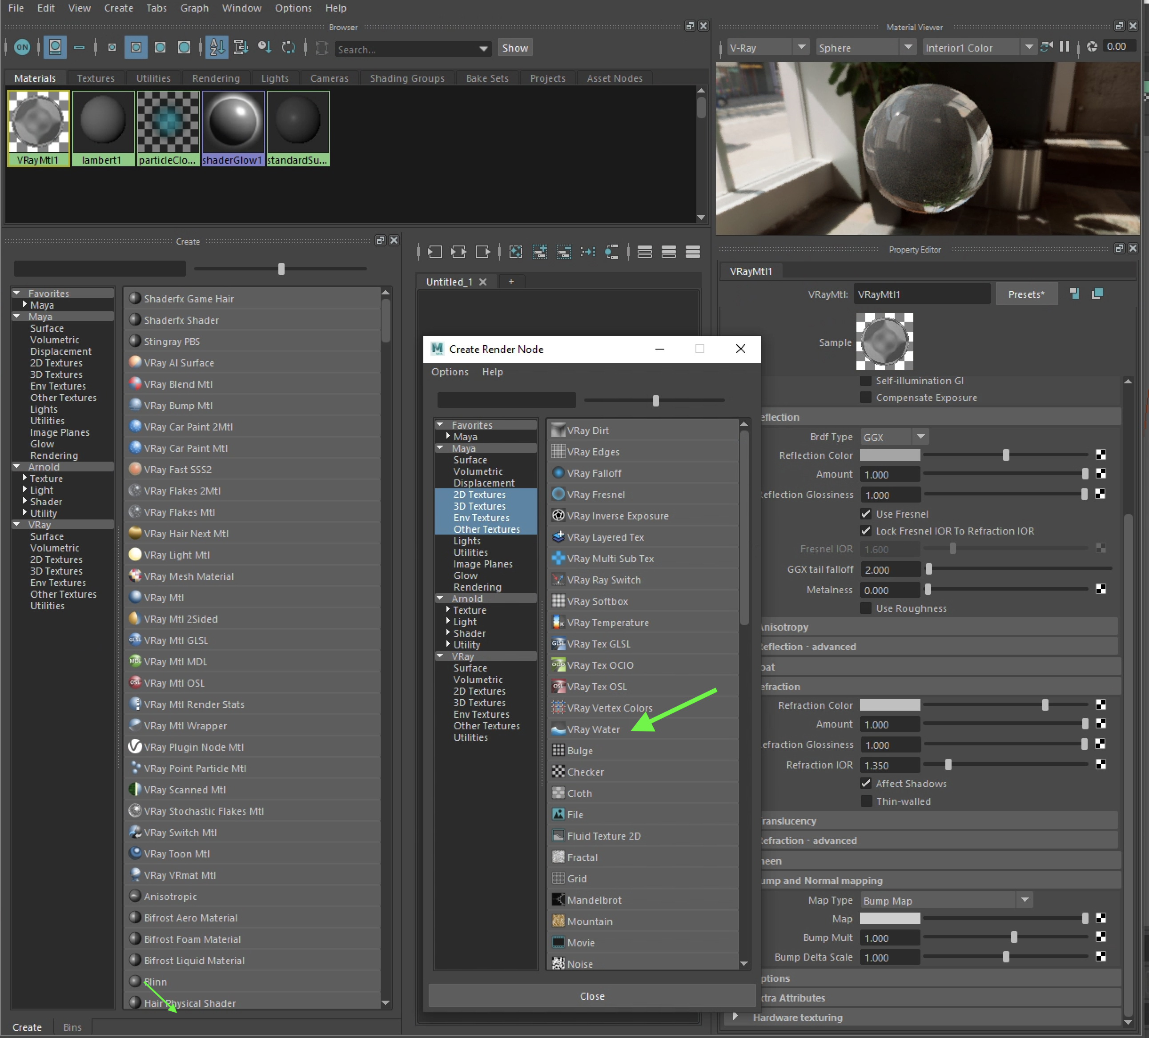Switch to the Textures tab
Screen dimensions: 1149x1038
coord(95,78)
